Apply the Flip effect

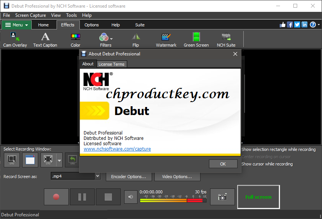136,40
